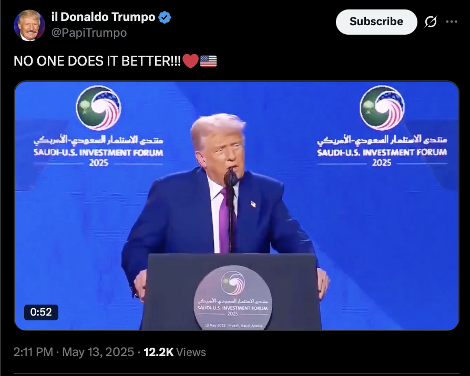Click the left Saudi-U.S. Investment Forum logo
The image size is (470, 376).
pyautogui.click(x=99, y=126)
